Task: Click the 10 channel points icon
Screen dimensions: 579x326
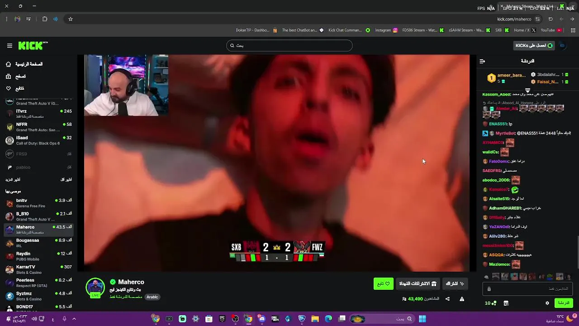Action: pyautogui.click(x=491, y=303)
